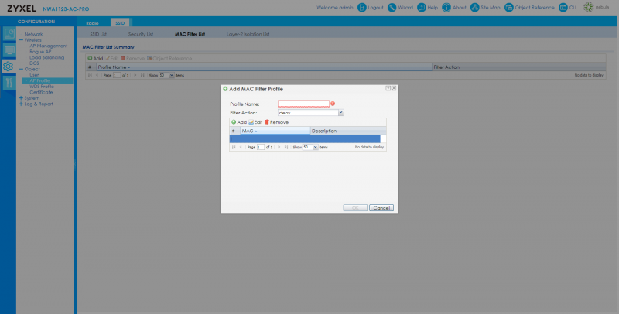Click the dialog's Page number field
The image size is (619, 314).
(261, 147)
